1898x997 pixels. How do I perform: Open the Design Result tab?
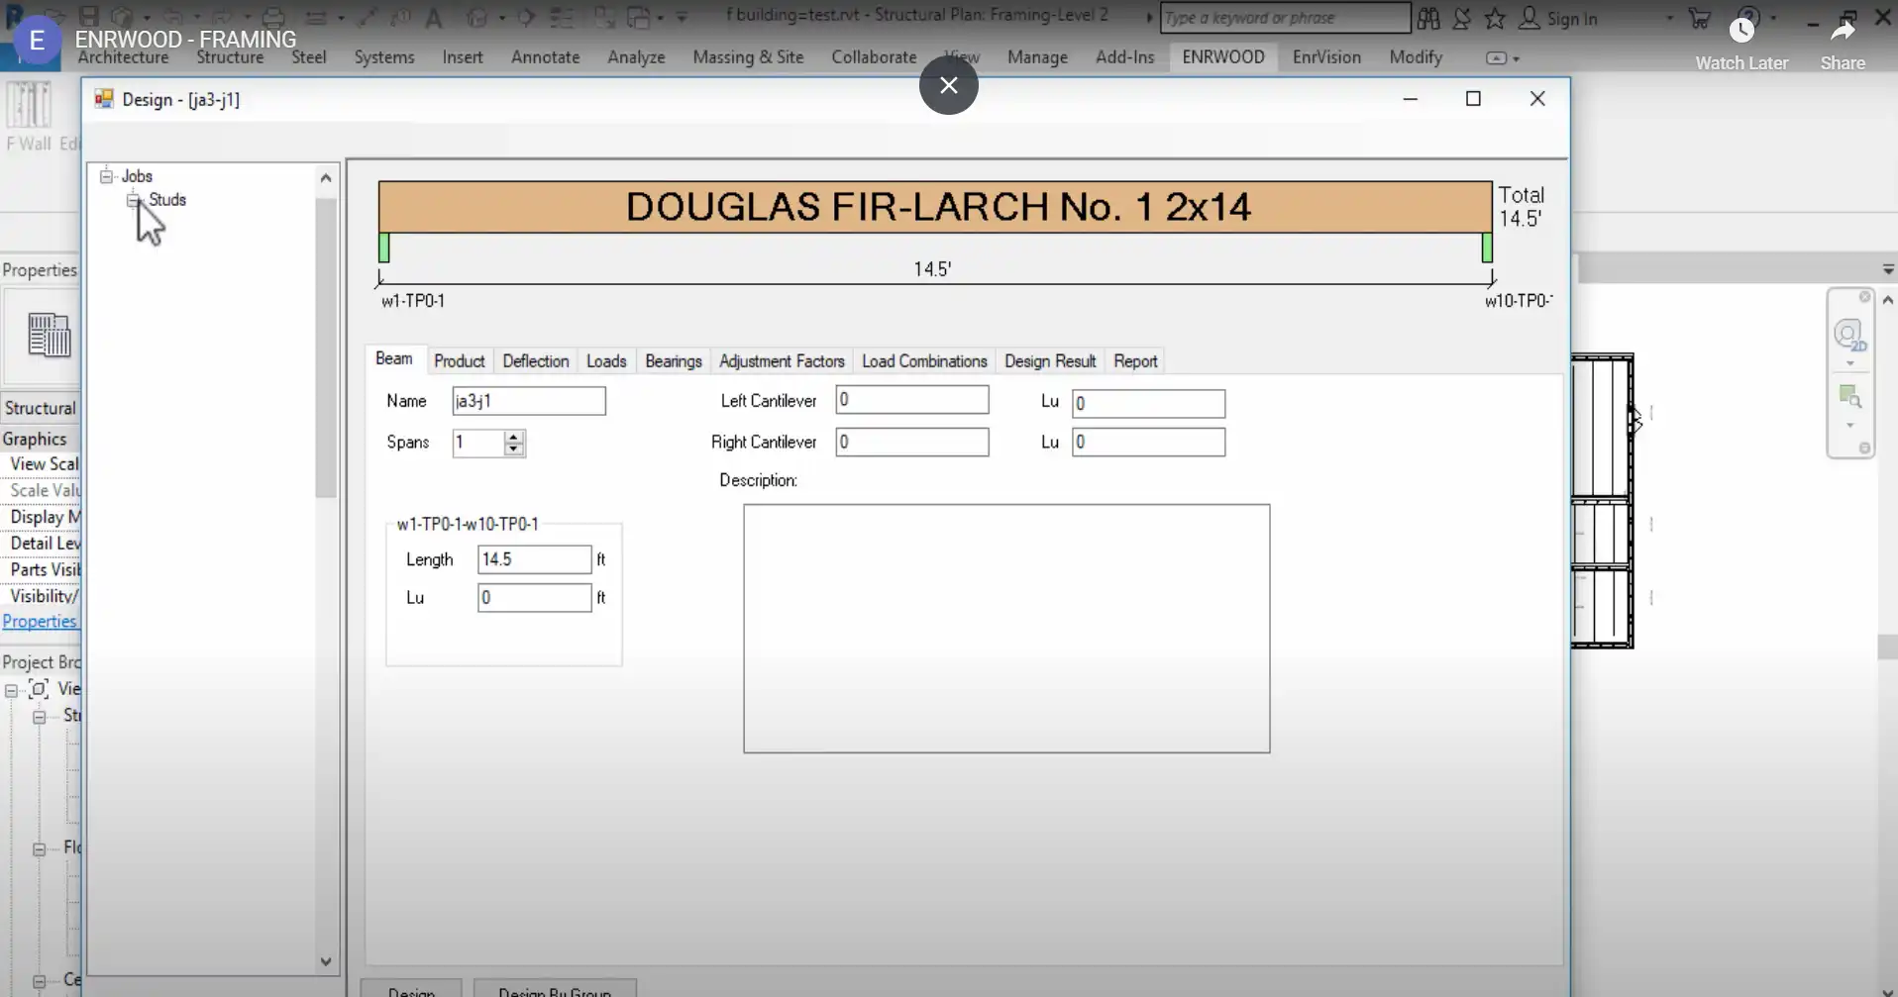tap(1050, 361)
